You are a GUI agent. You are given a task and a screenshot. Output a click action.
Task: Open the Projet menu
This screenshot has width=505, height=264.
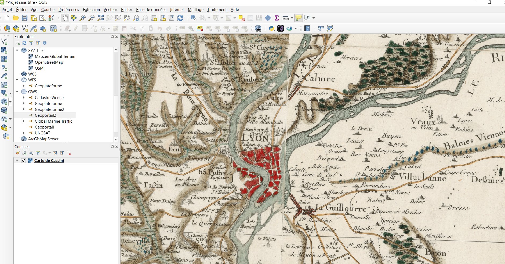pyautogui.click(x=7, y=10)
